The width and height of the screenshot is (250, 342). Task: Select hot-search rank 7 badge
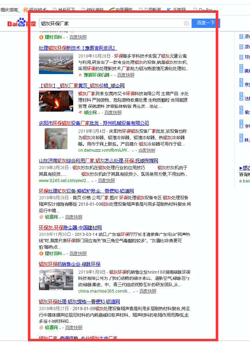coord(241,36)
